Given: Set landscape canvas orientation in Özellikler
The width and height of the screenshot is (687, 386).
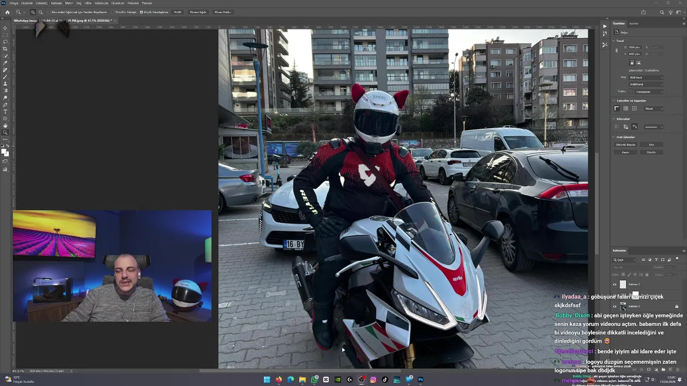Looking at the screenshot, I should click(639, 62).
